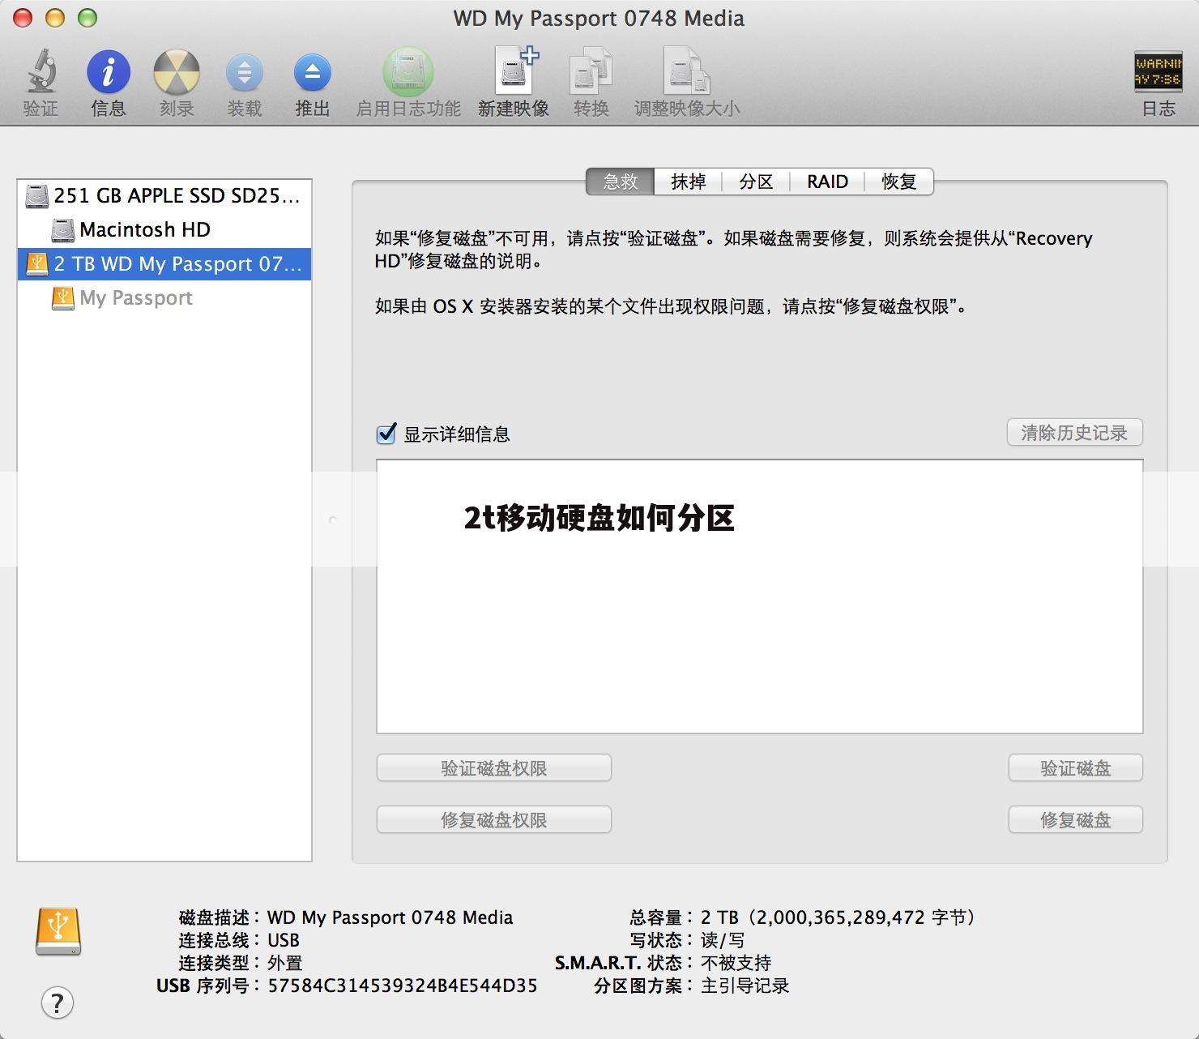Switch to the Restore (恢复) tab
The width and height of the screenshot is (1199, 1039).
point(898,182)
